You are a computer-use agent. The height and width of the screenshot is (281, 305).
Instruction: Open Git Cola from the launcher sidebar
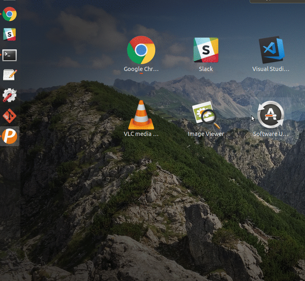tap(9, 116)
